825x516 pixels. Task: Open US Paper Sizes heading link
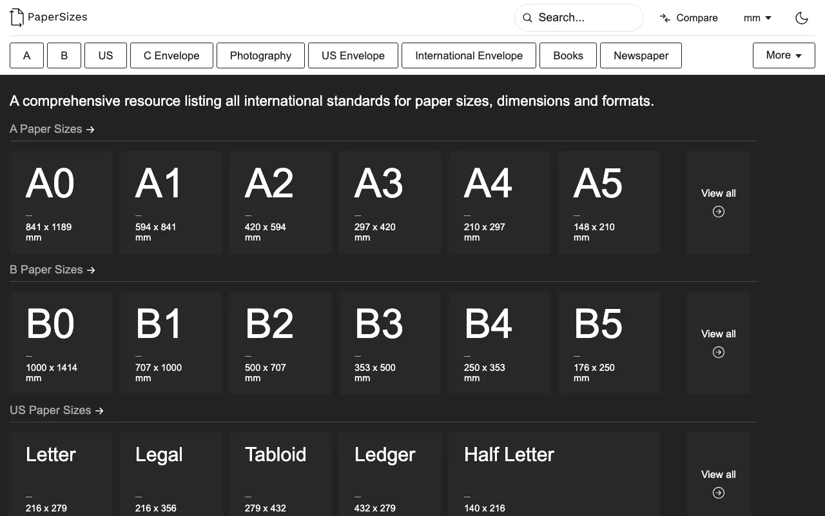point(57,410)
